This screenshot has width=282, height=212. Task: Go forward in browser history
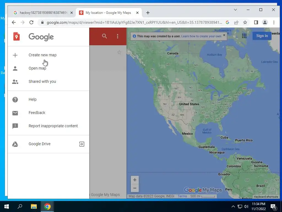[x=23, y=22]
